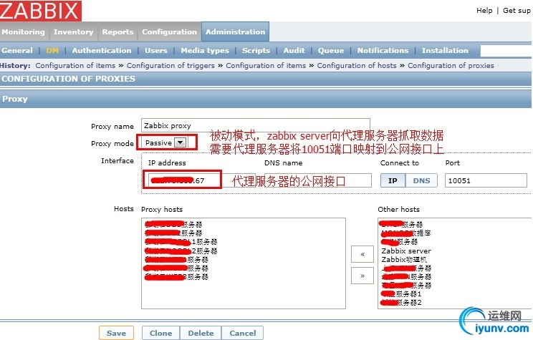This screenshot has height=340, width=533.
Task: Click the Delete button
Action: tap(201, 334)
